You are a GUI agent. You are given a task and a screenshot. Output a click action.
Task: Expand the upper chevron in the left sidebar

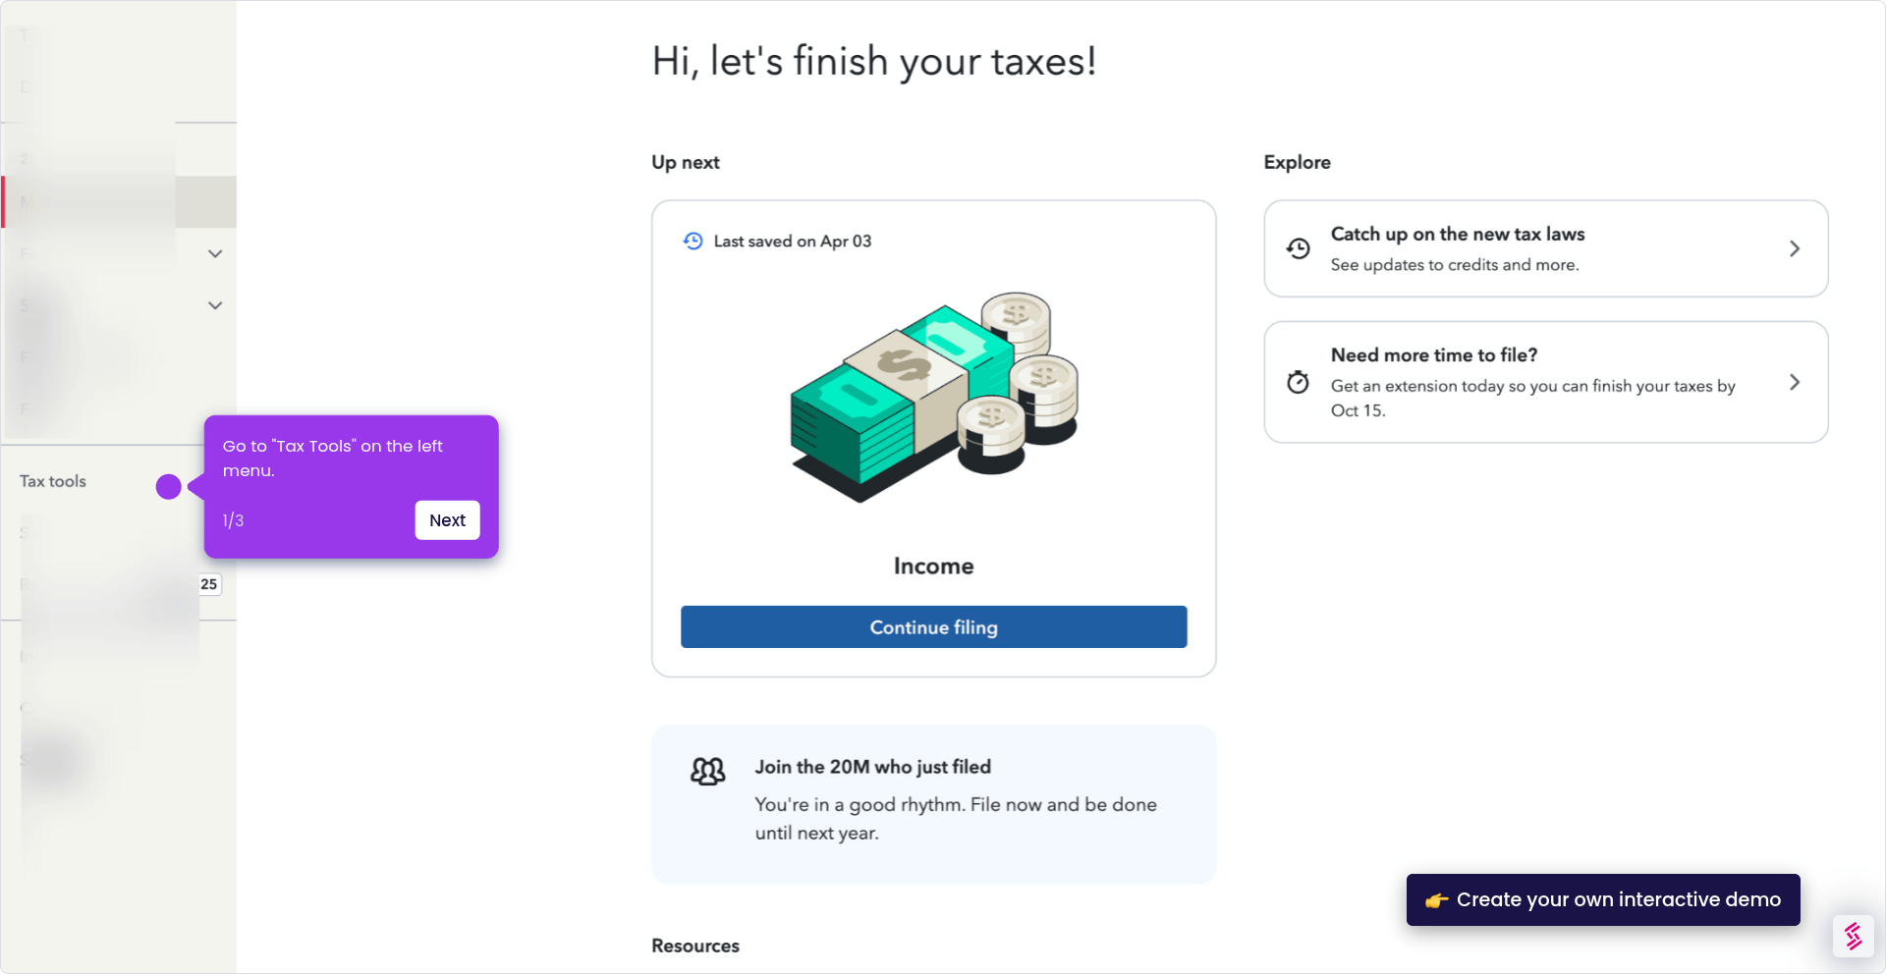click(x=214, y=253)
